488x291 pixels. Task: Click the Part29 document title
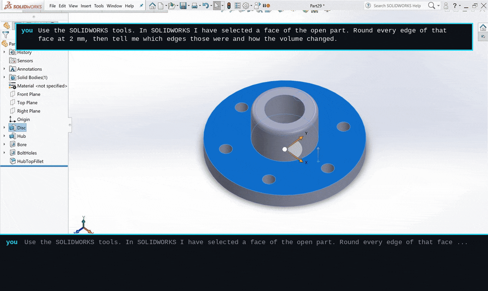317,6
